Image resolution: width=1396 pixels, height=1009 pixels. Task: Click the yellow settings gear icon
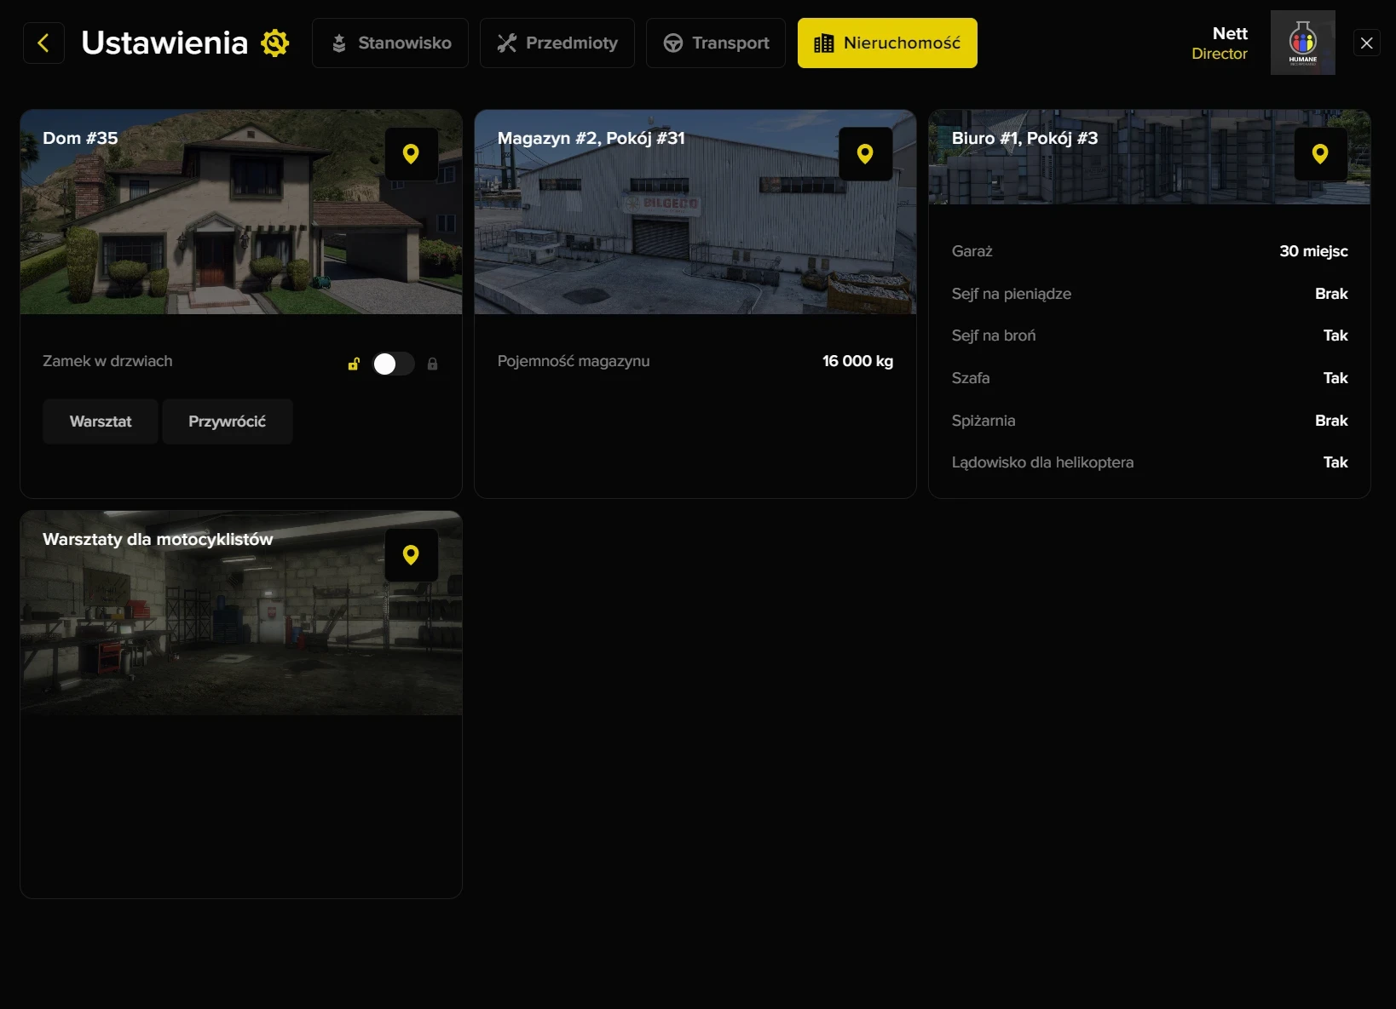pos(275,43)
